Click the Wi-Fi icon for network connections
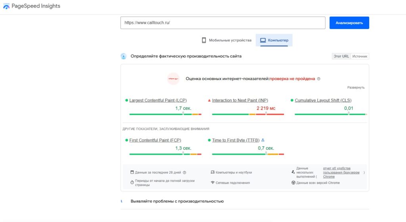Screen dimensions: 406x222 point(213,183)
